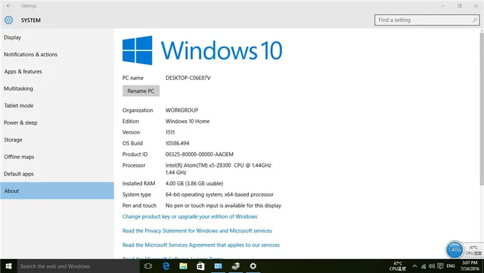Click the PC name DESKTOP-C06E87V
Screen dimensions: 484x273
[x=188, y=78]
